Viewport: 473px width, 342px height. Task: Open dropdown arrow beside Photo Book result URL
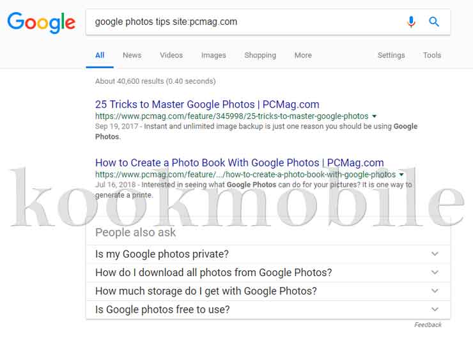tap(401, 175)
